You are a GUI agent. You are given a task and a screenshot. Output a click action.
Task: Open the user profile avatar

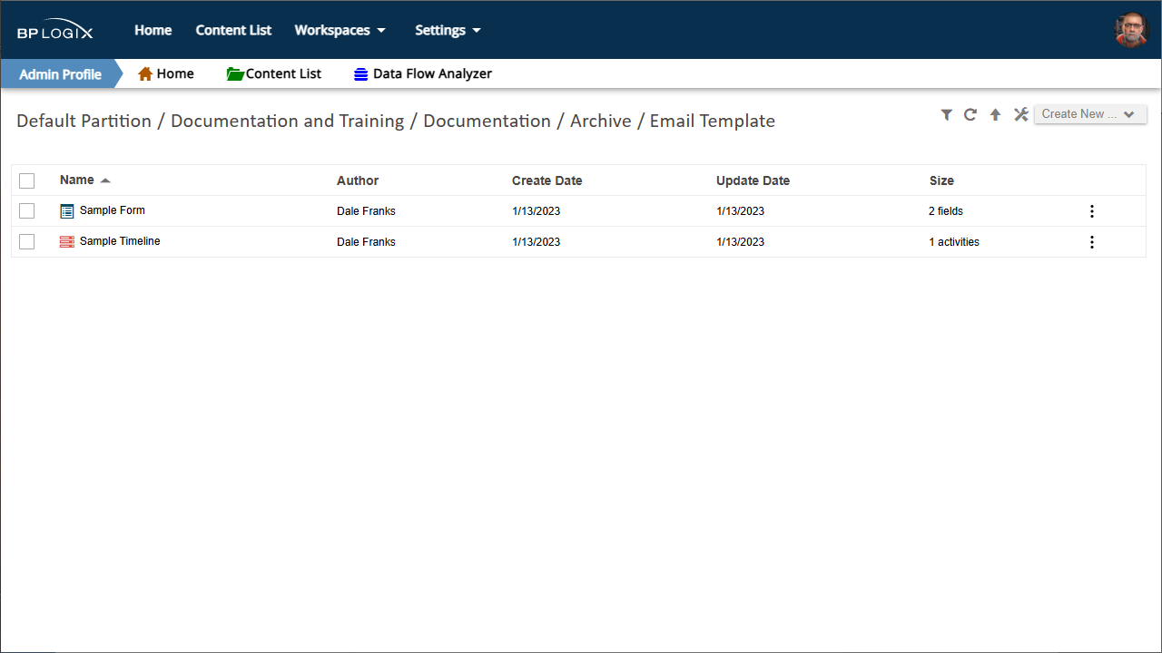click(1131, 30)
